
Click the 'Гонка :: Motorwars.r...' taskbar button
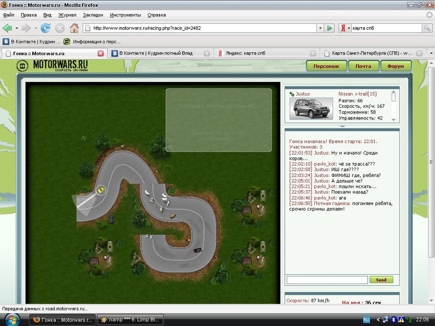point(63,319)
